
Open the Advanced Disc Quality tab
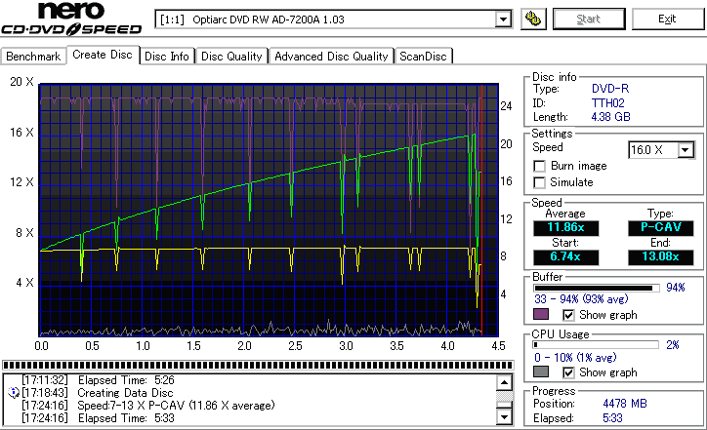click(x=331, y=57)
